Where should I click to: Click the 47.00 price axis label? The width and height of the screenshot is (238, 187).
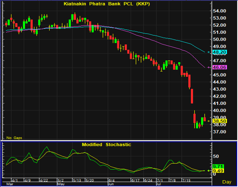coord(220,61)
